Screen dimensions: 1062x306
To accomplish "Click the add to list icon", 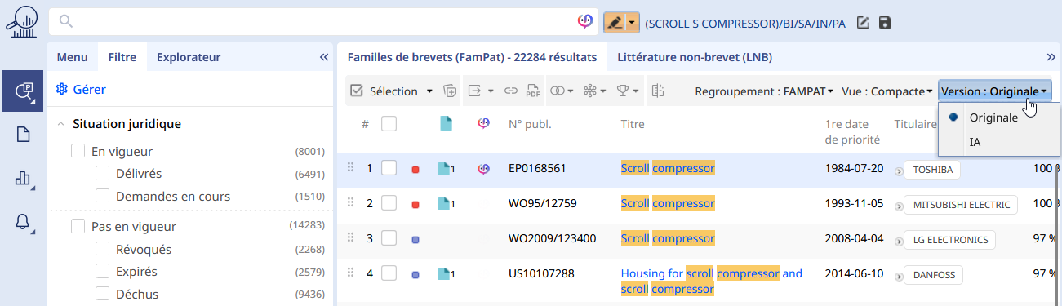I will click(x=450, y=91).
